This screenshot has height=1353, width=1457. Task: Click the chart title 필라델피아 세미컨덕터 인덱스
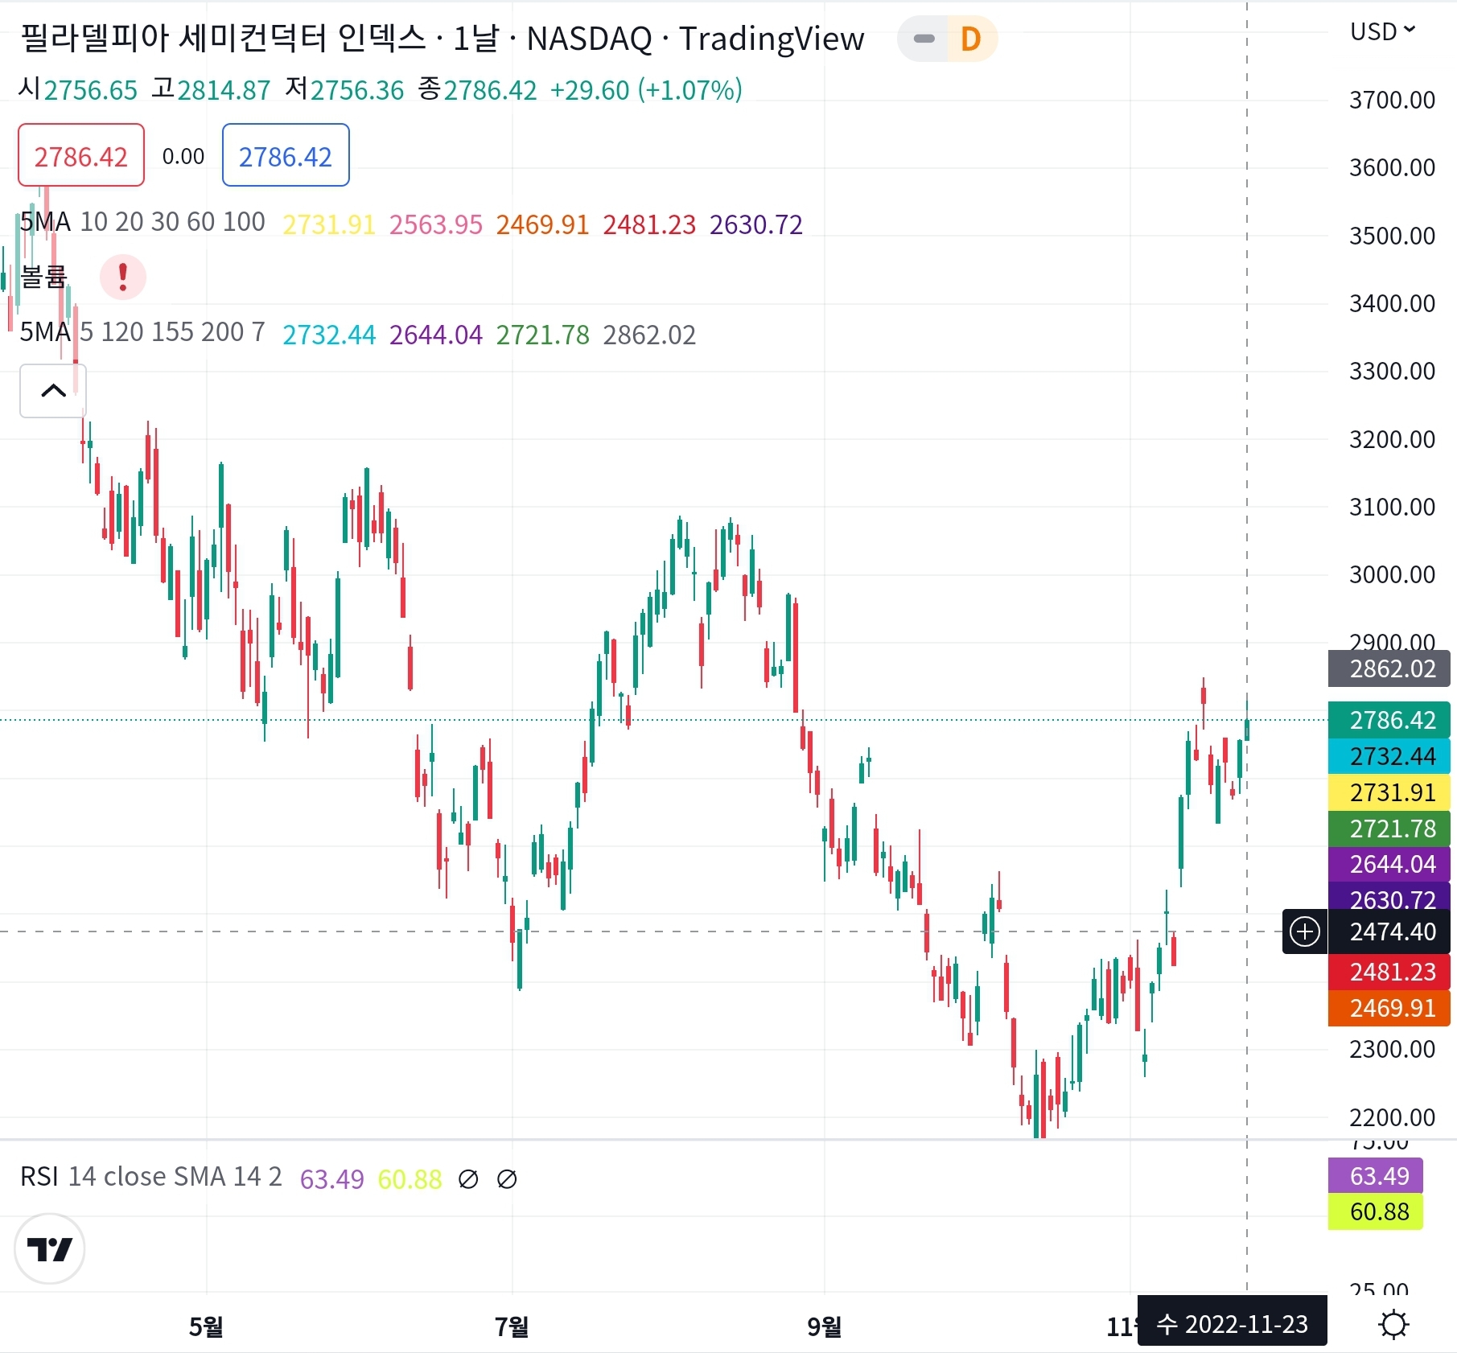[x=223, y=38]
